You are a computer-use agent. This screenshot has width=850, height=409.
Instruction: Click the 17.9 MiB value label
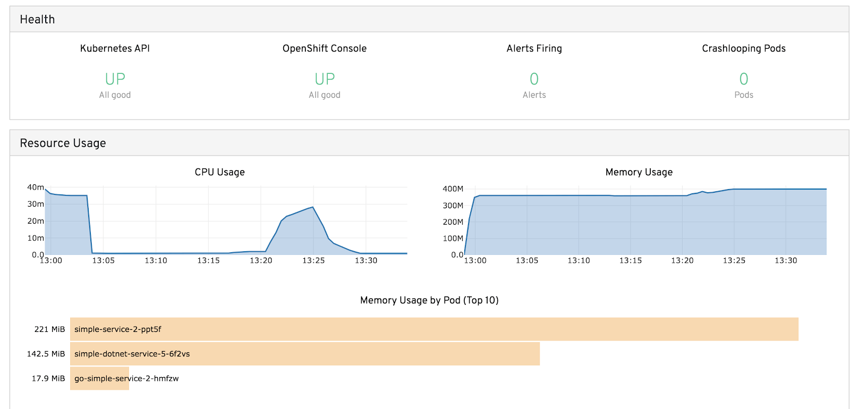pyautogui.click(x=48, y=379)
